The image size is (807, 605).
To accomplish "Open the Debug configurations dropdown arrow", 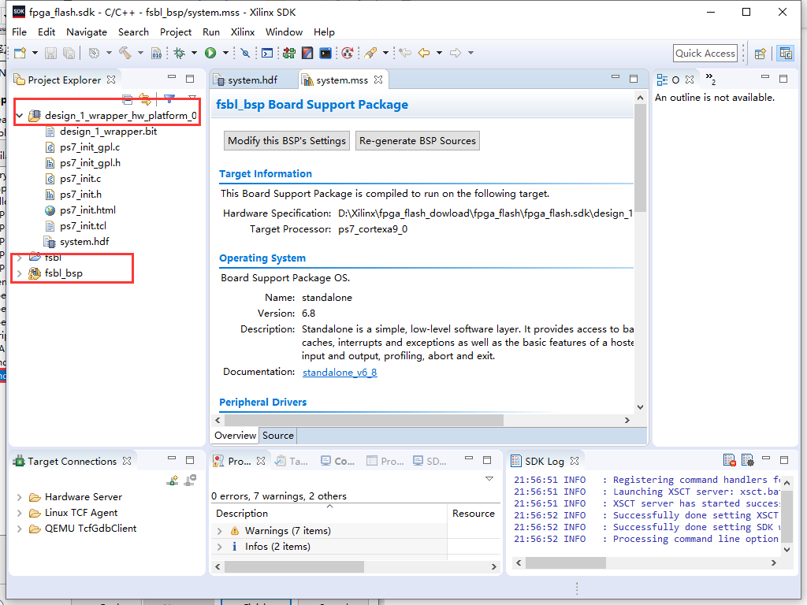I will tap(194, 53).
